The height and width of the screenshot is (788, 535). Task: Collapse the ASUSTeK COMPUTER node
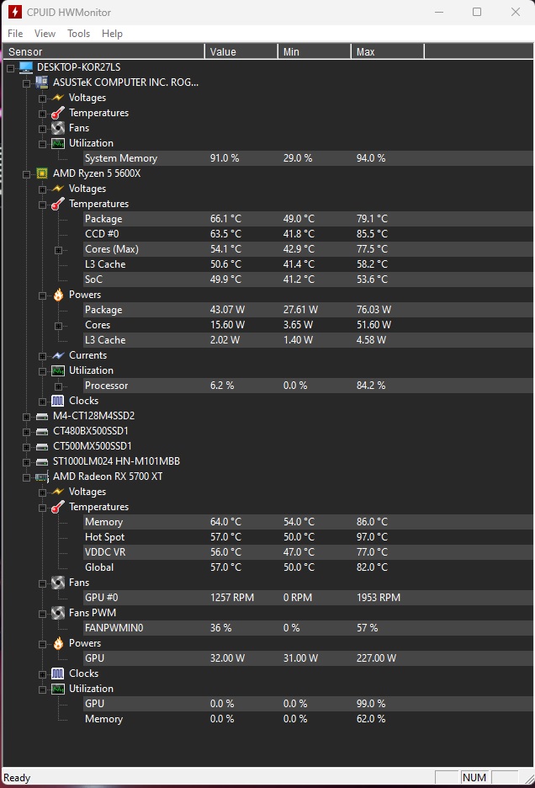point(27,83)
